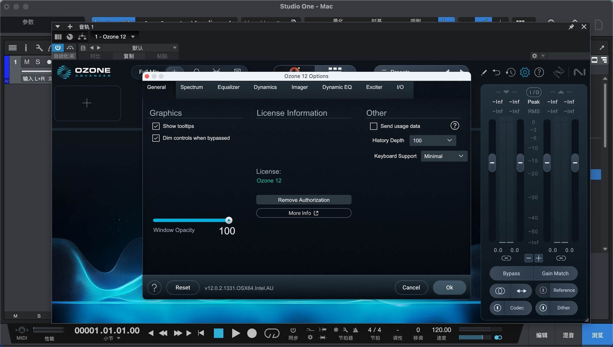Open the track list hamburger icon

point(12,48)
